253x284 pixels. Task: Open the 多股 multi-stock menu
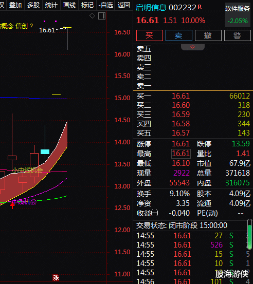[33, 5]
